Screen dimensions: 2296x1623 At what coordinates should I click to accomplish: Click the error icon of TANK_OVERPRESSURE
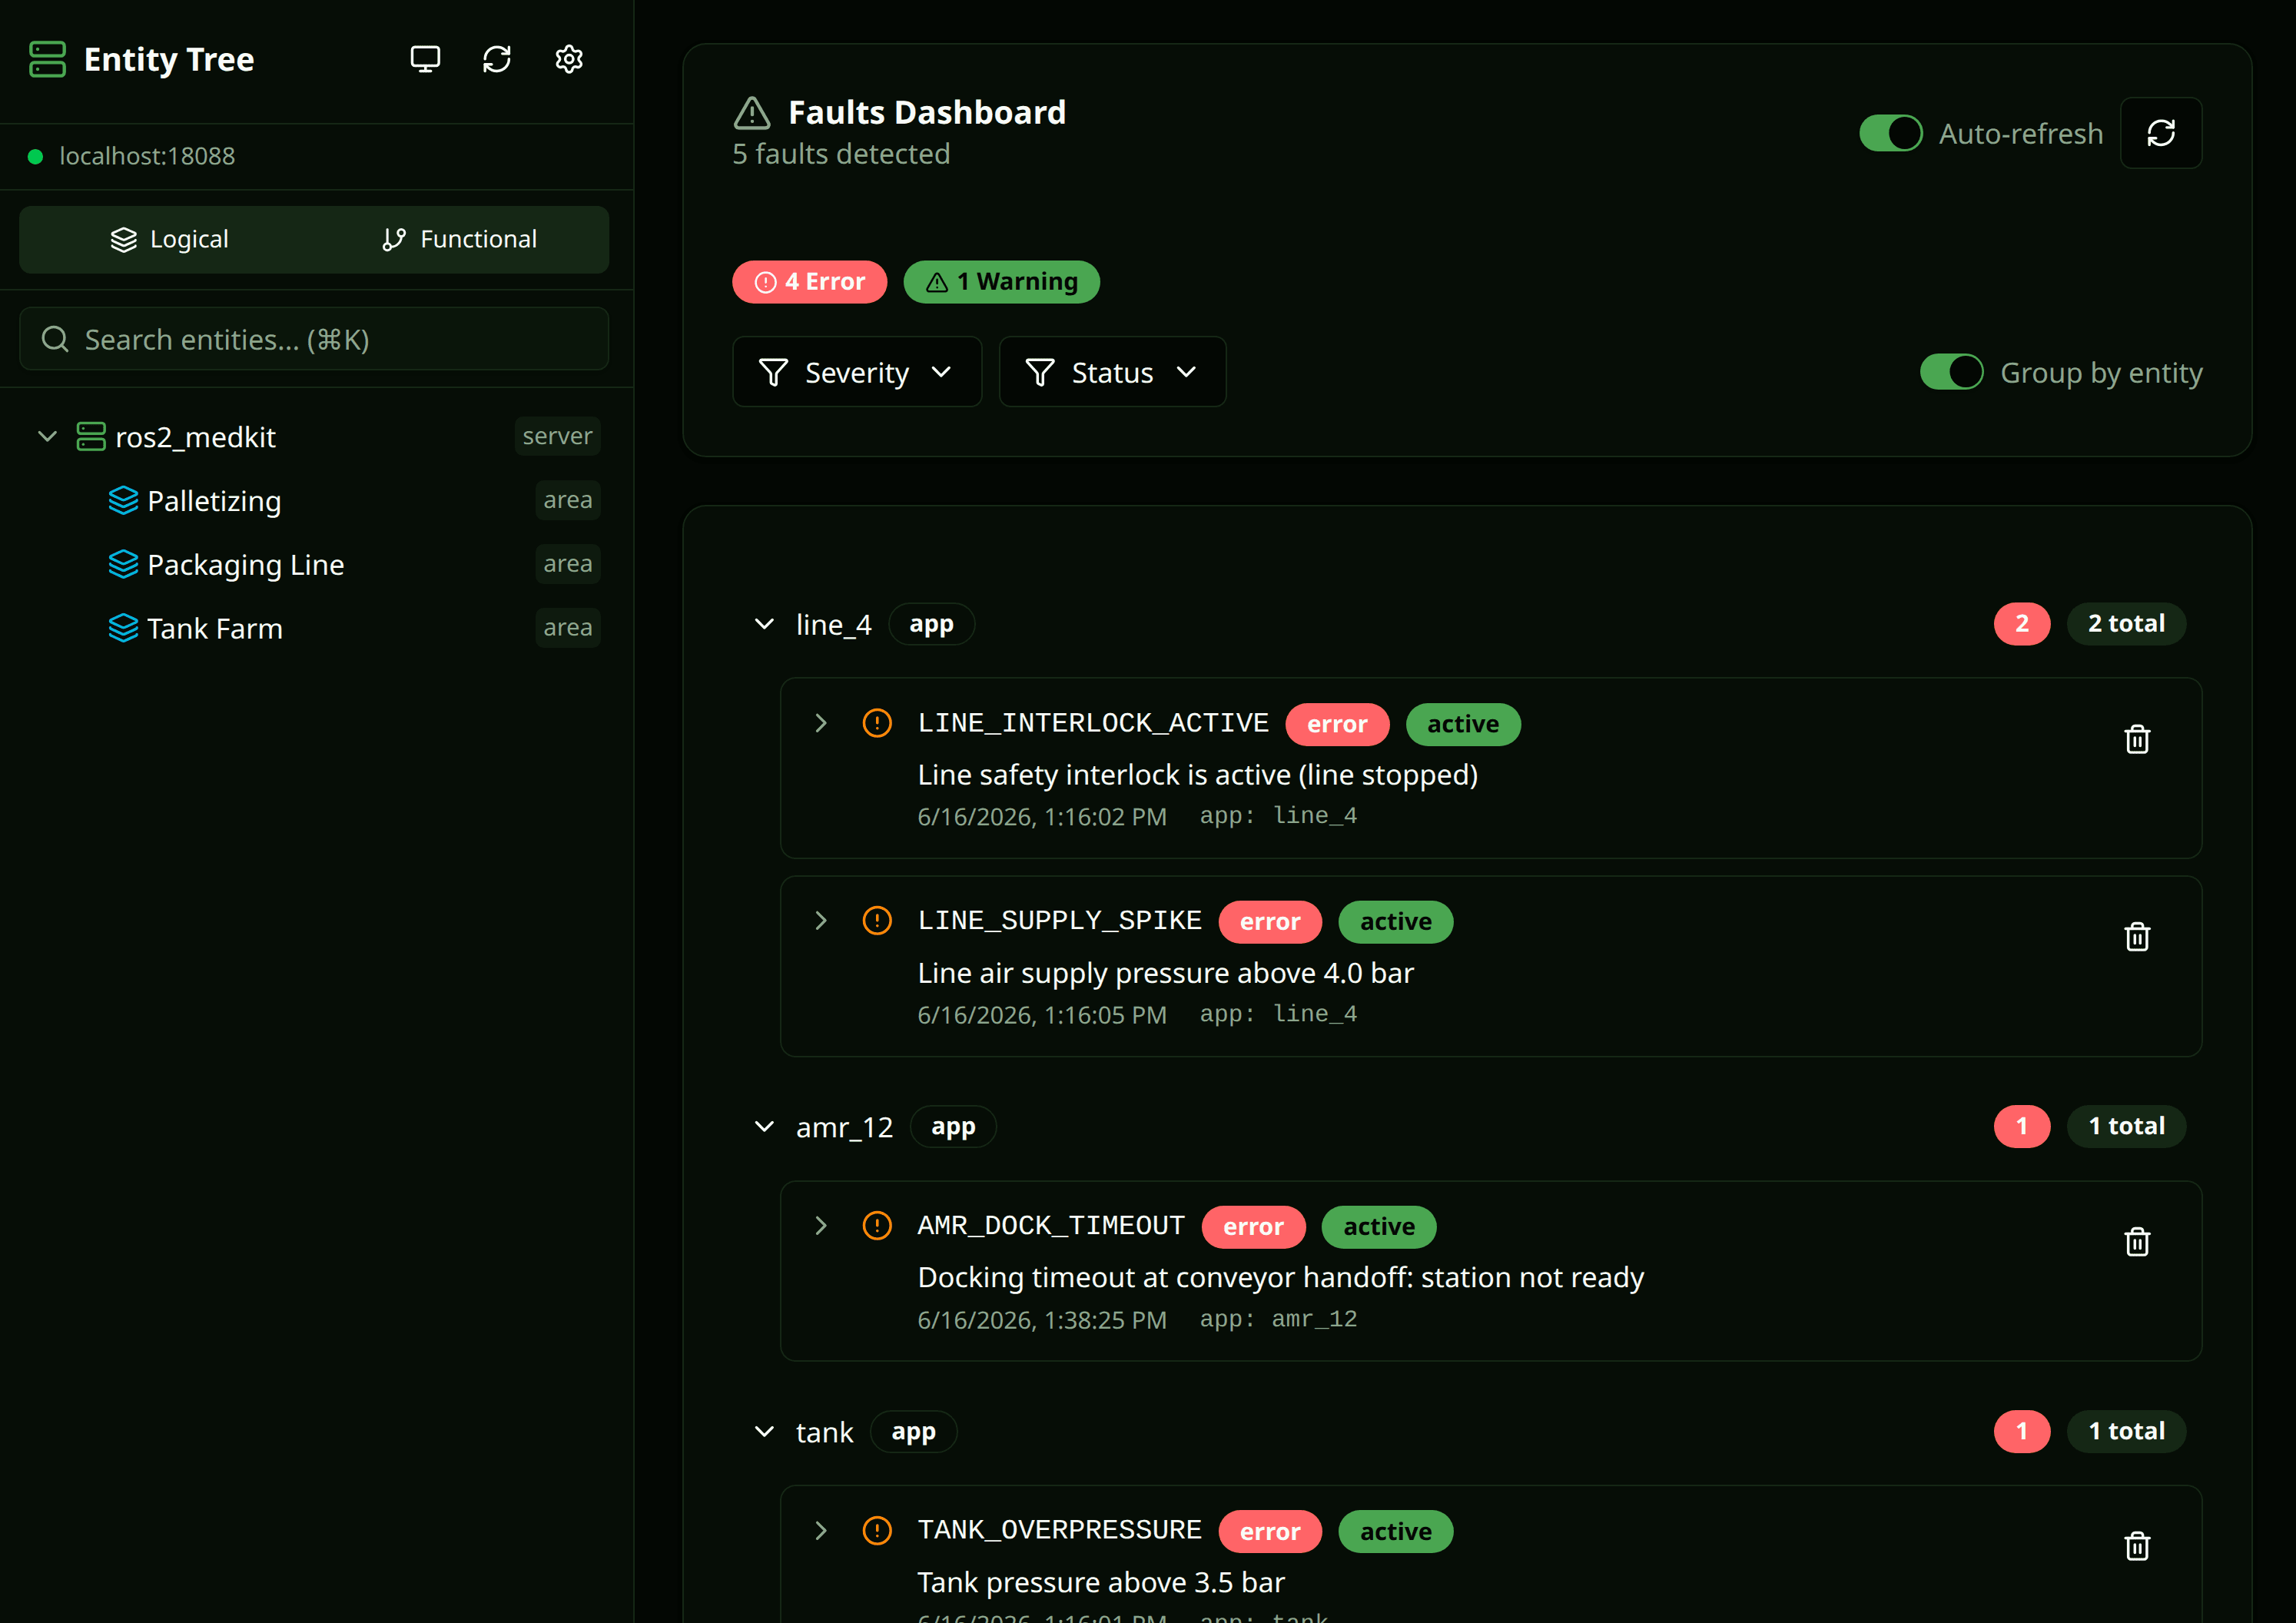877,1530
